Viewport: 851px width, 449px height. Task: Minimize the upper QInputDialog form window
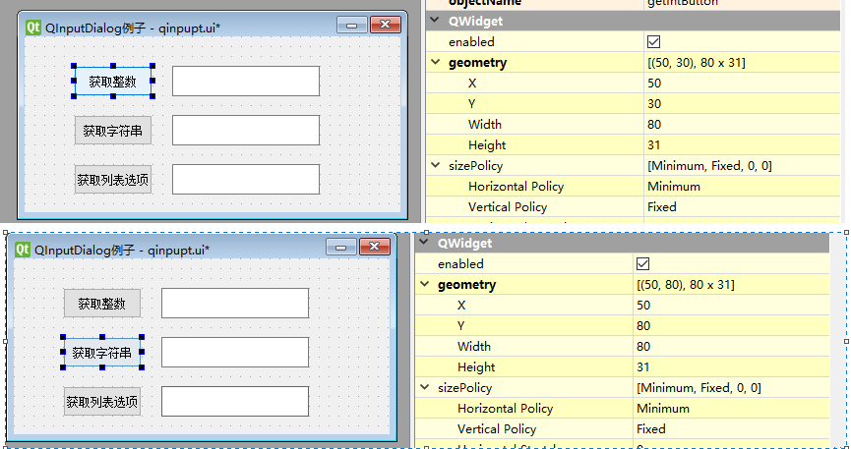tap(349, 27)
